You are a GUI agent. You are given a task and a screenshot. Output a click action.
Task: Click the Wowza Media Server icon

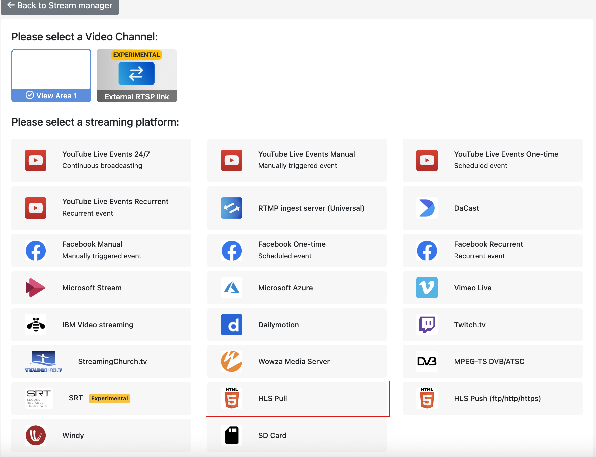click(x=232, y=361)
